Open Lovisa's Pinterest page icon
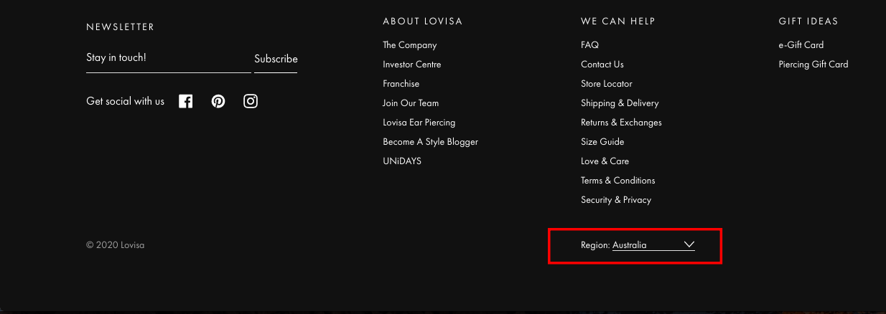The width and height of the screenshot is (886, 314). 218,101
